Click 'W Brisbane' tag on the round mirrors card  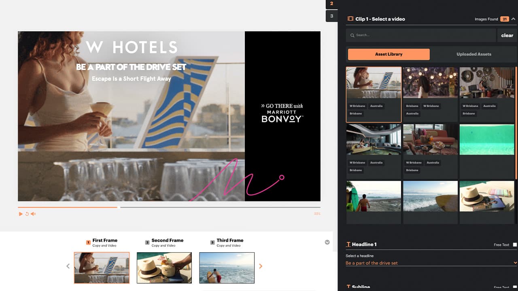pos(471,106)
